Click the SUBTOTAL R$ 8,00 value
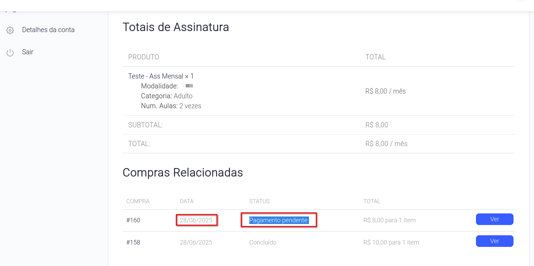This screenshot has height=266, width=534. [377, 125]
